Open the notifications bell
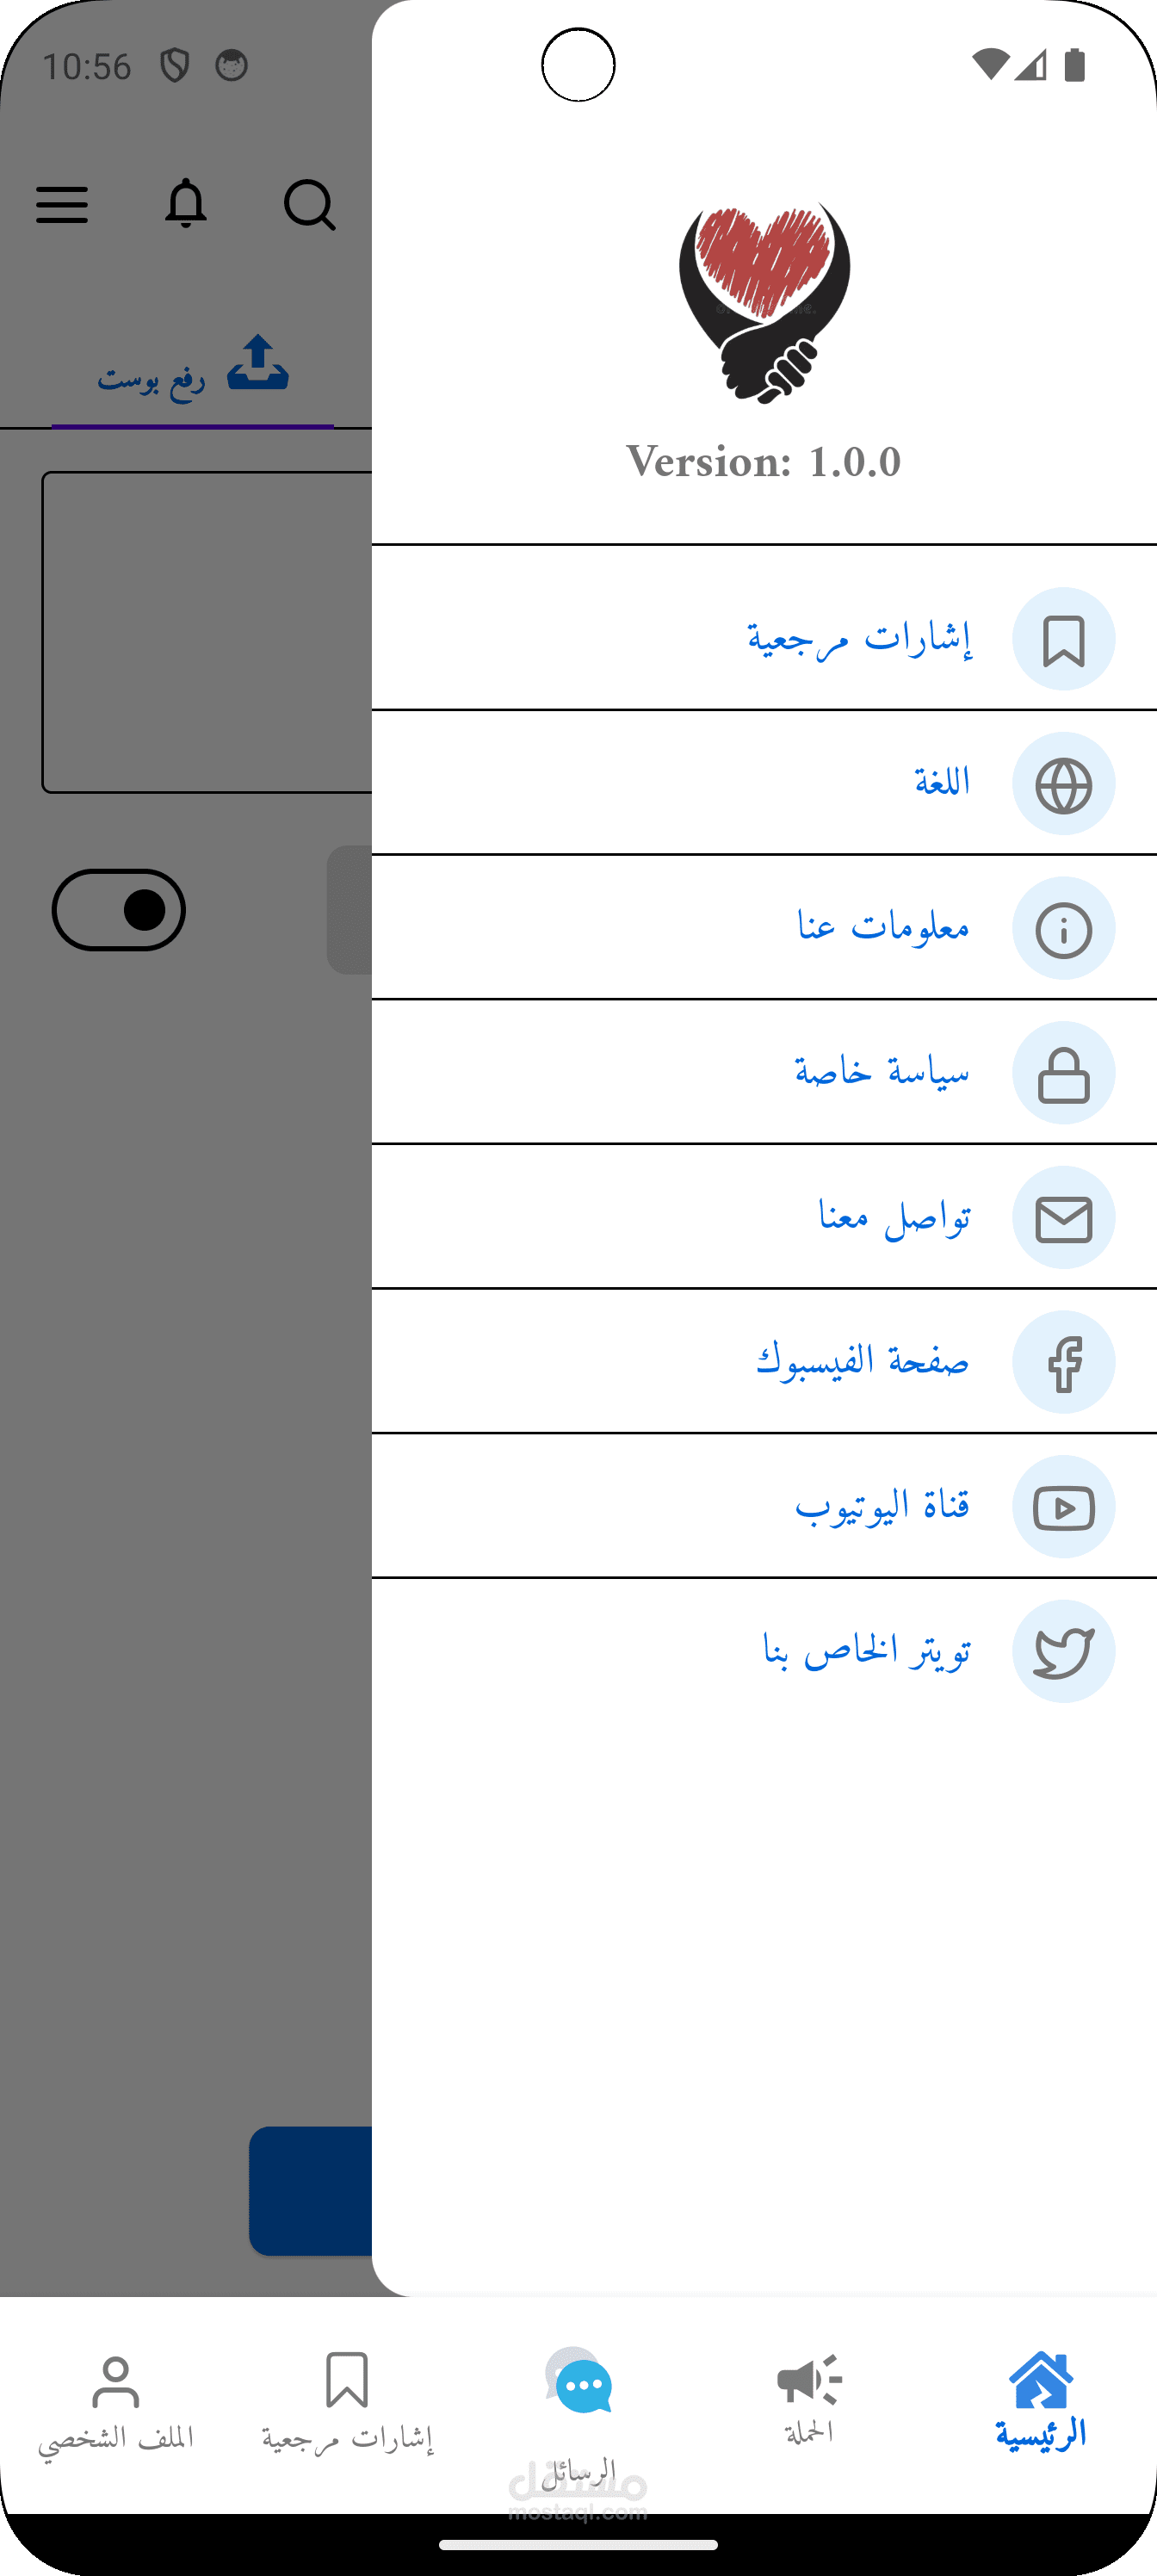Image resolution: width=1157 pixels, height=2576 pixels. click(186, 205)
